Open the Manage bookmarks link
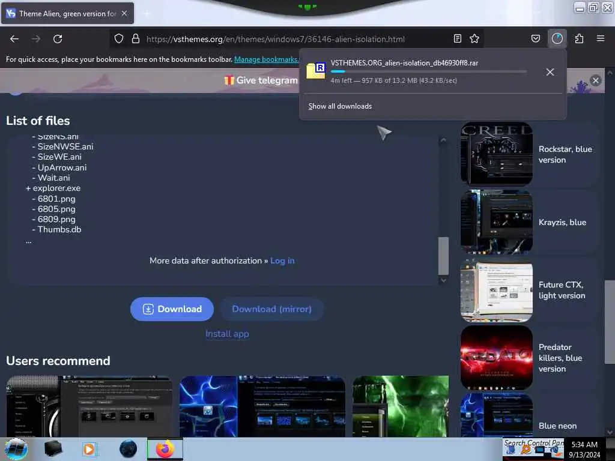This screenshot has height=461, width=615. pos(266,59)
